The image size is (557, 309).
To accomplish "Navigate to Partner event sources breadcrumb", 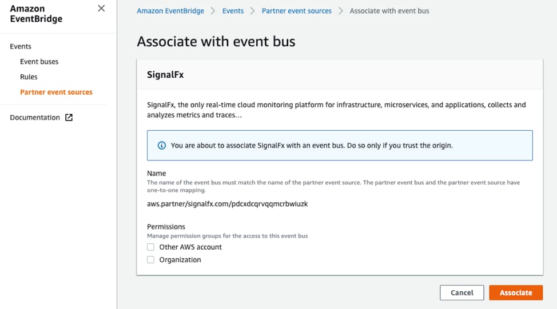I will click(297, 11).
